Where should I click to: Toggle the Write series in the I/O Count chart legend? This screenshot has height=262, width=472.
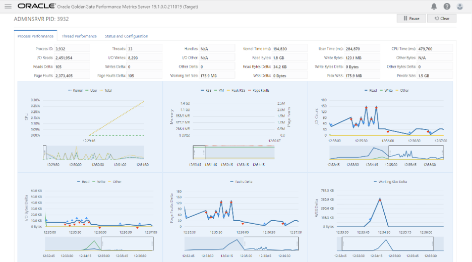point(386,90)
